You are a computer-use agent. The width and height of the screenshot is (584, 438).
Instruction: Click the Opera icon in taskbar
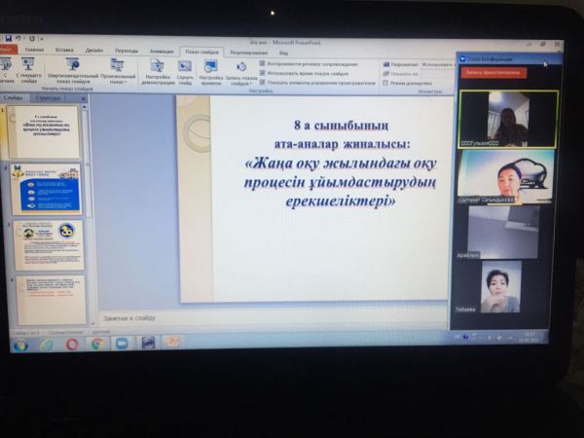(72, 343)
